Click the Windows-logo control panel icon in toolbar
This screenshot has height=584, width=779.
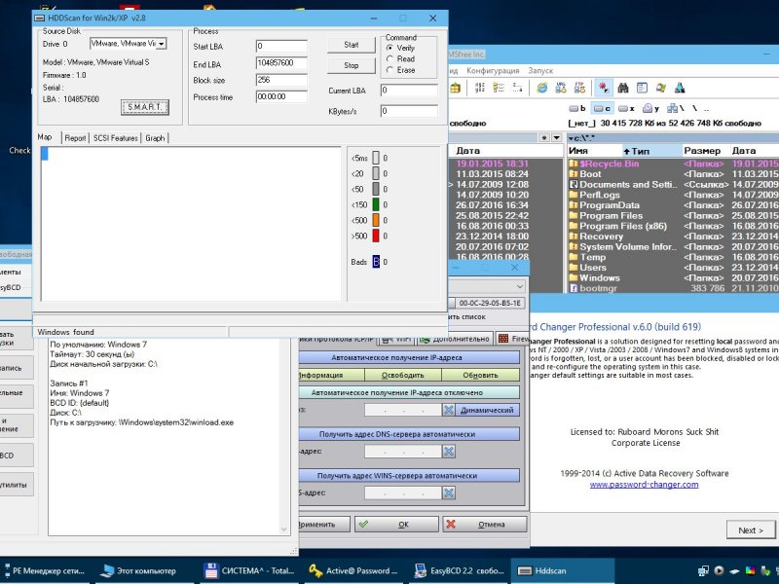pyautogui.click(x=661, y=88)
